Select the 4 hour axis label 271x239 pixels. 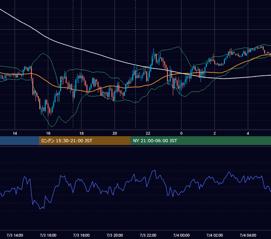click(248, 133)
